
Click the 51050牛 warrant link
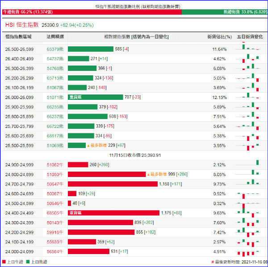(56, 174)
